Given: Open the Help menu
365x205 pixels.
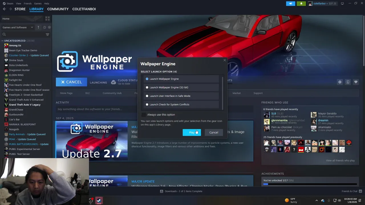Looking at the screenshot, I should point(46,3).
